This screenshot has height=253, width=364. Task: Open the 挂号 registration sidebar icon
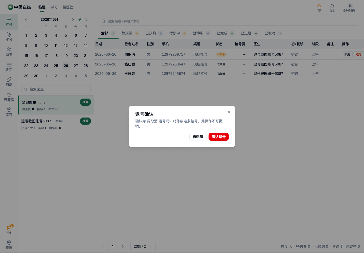tap(9, 22)
